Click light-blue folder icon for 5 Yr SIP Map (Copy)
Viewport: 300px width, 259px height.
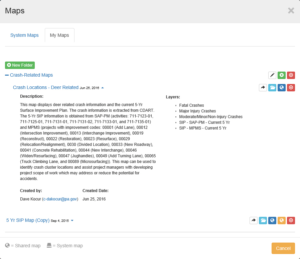(263, 221)
